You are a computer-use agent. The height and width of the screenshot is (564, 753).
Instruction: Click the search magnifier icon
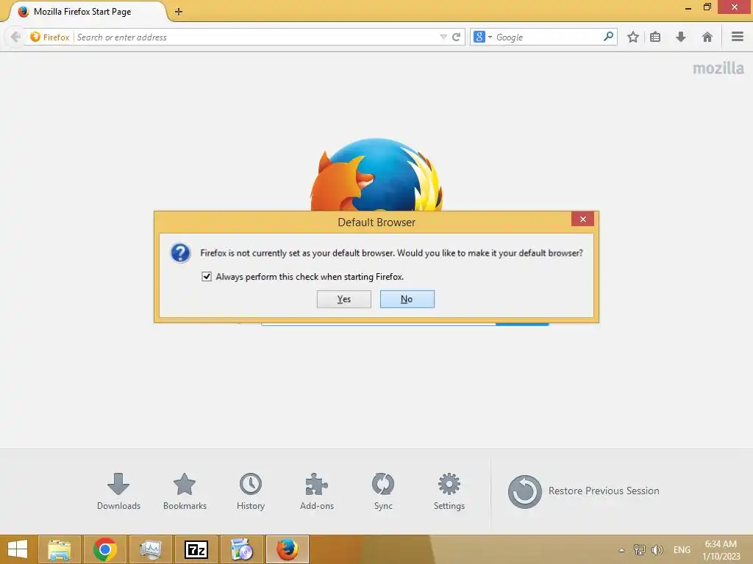pyautogui.click(x=608, y=37)
